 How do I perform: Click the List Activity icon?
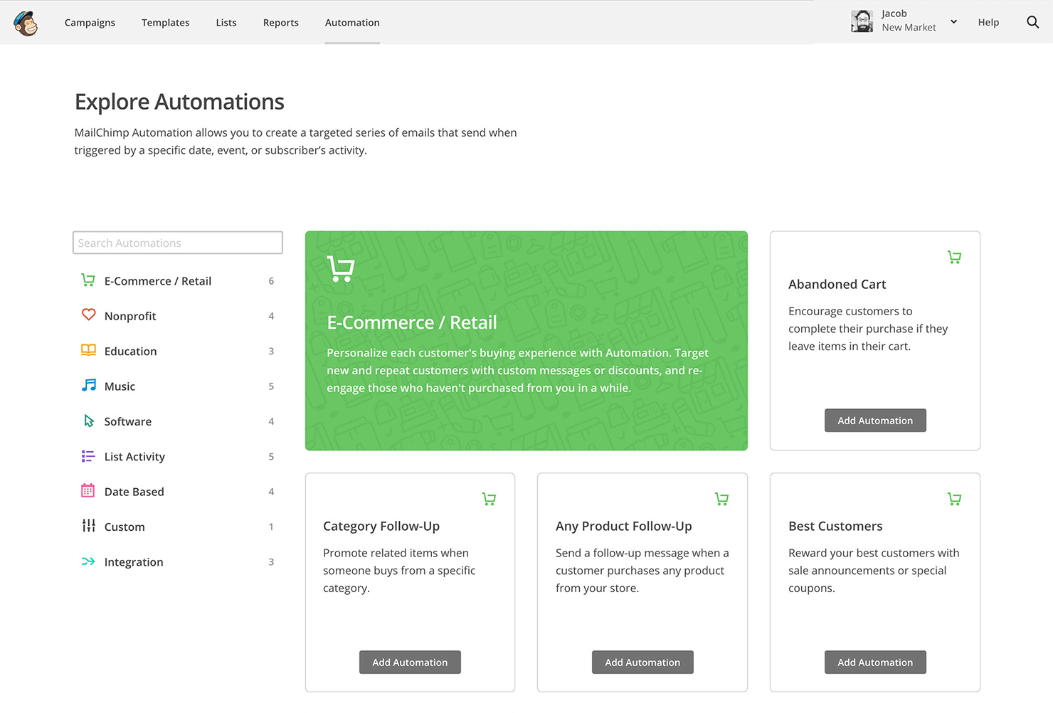88,456
